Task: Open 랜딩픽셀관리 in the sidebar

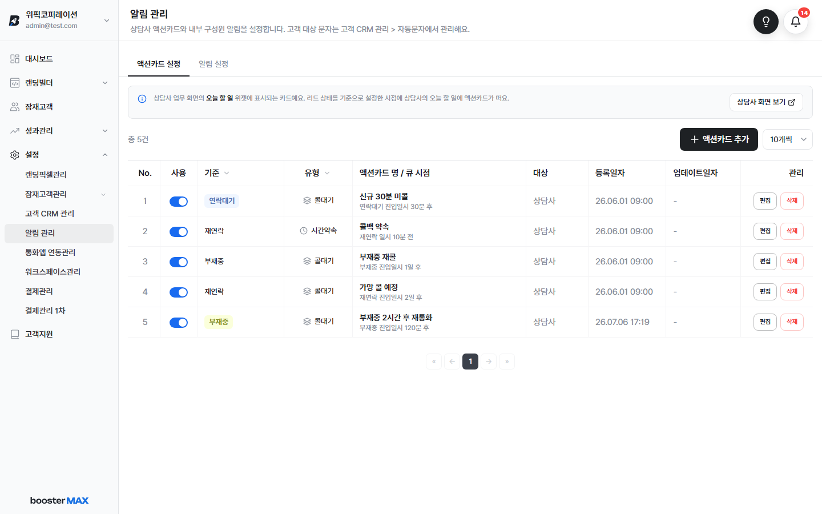Action: coord(59,175)
